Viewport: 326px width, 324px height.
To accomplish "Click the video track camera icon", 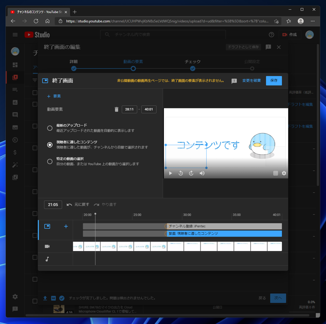I will click(x=47, y=246).
